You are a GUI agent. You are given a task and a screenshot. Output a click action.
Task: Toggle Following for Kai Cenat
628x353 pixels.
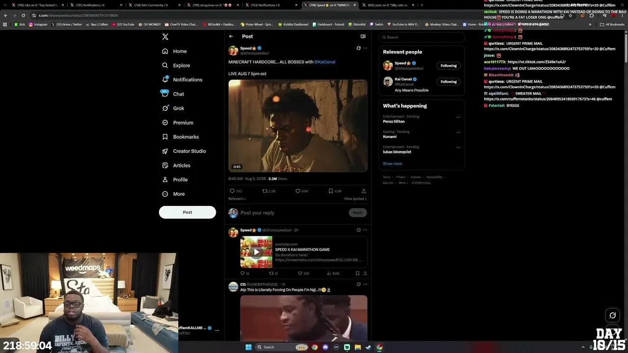tap(448, 82)
